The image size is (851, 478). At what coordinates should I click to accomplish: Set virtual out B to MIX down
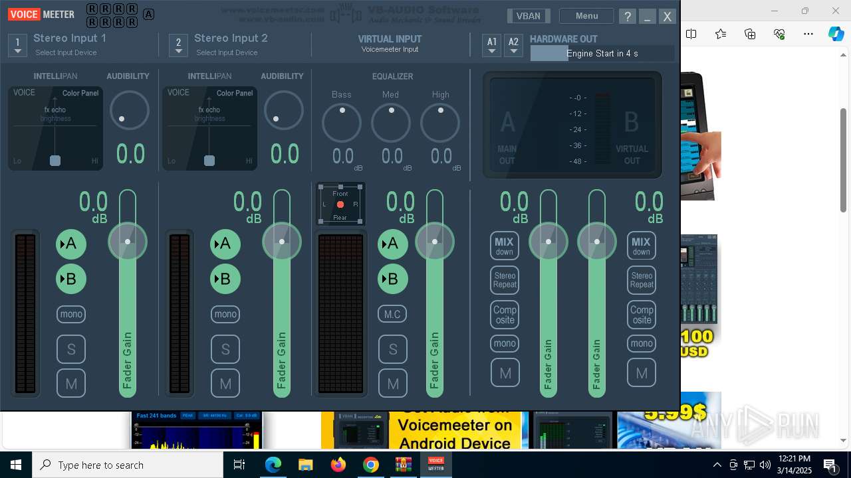[642, 246]
